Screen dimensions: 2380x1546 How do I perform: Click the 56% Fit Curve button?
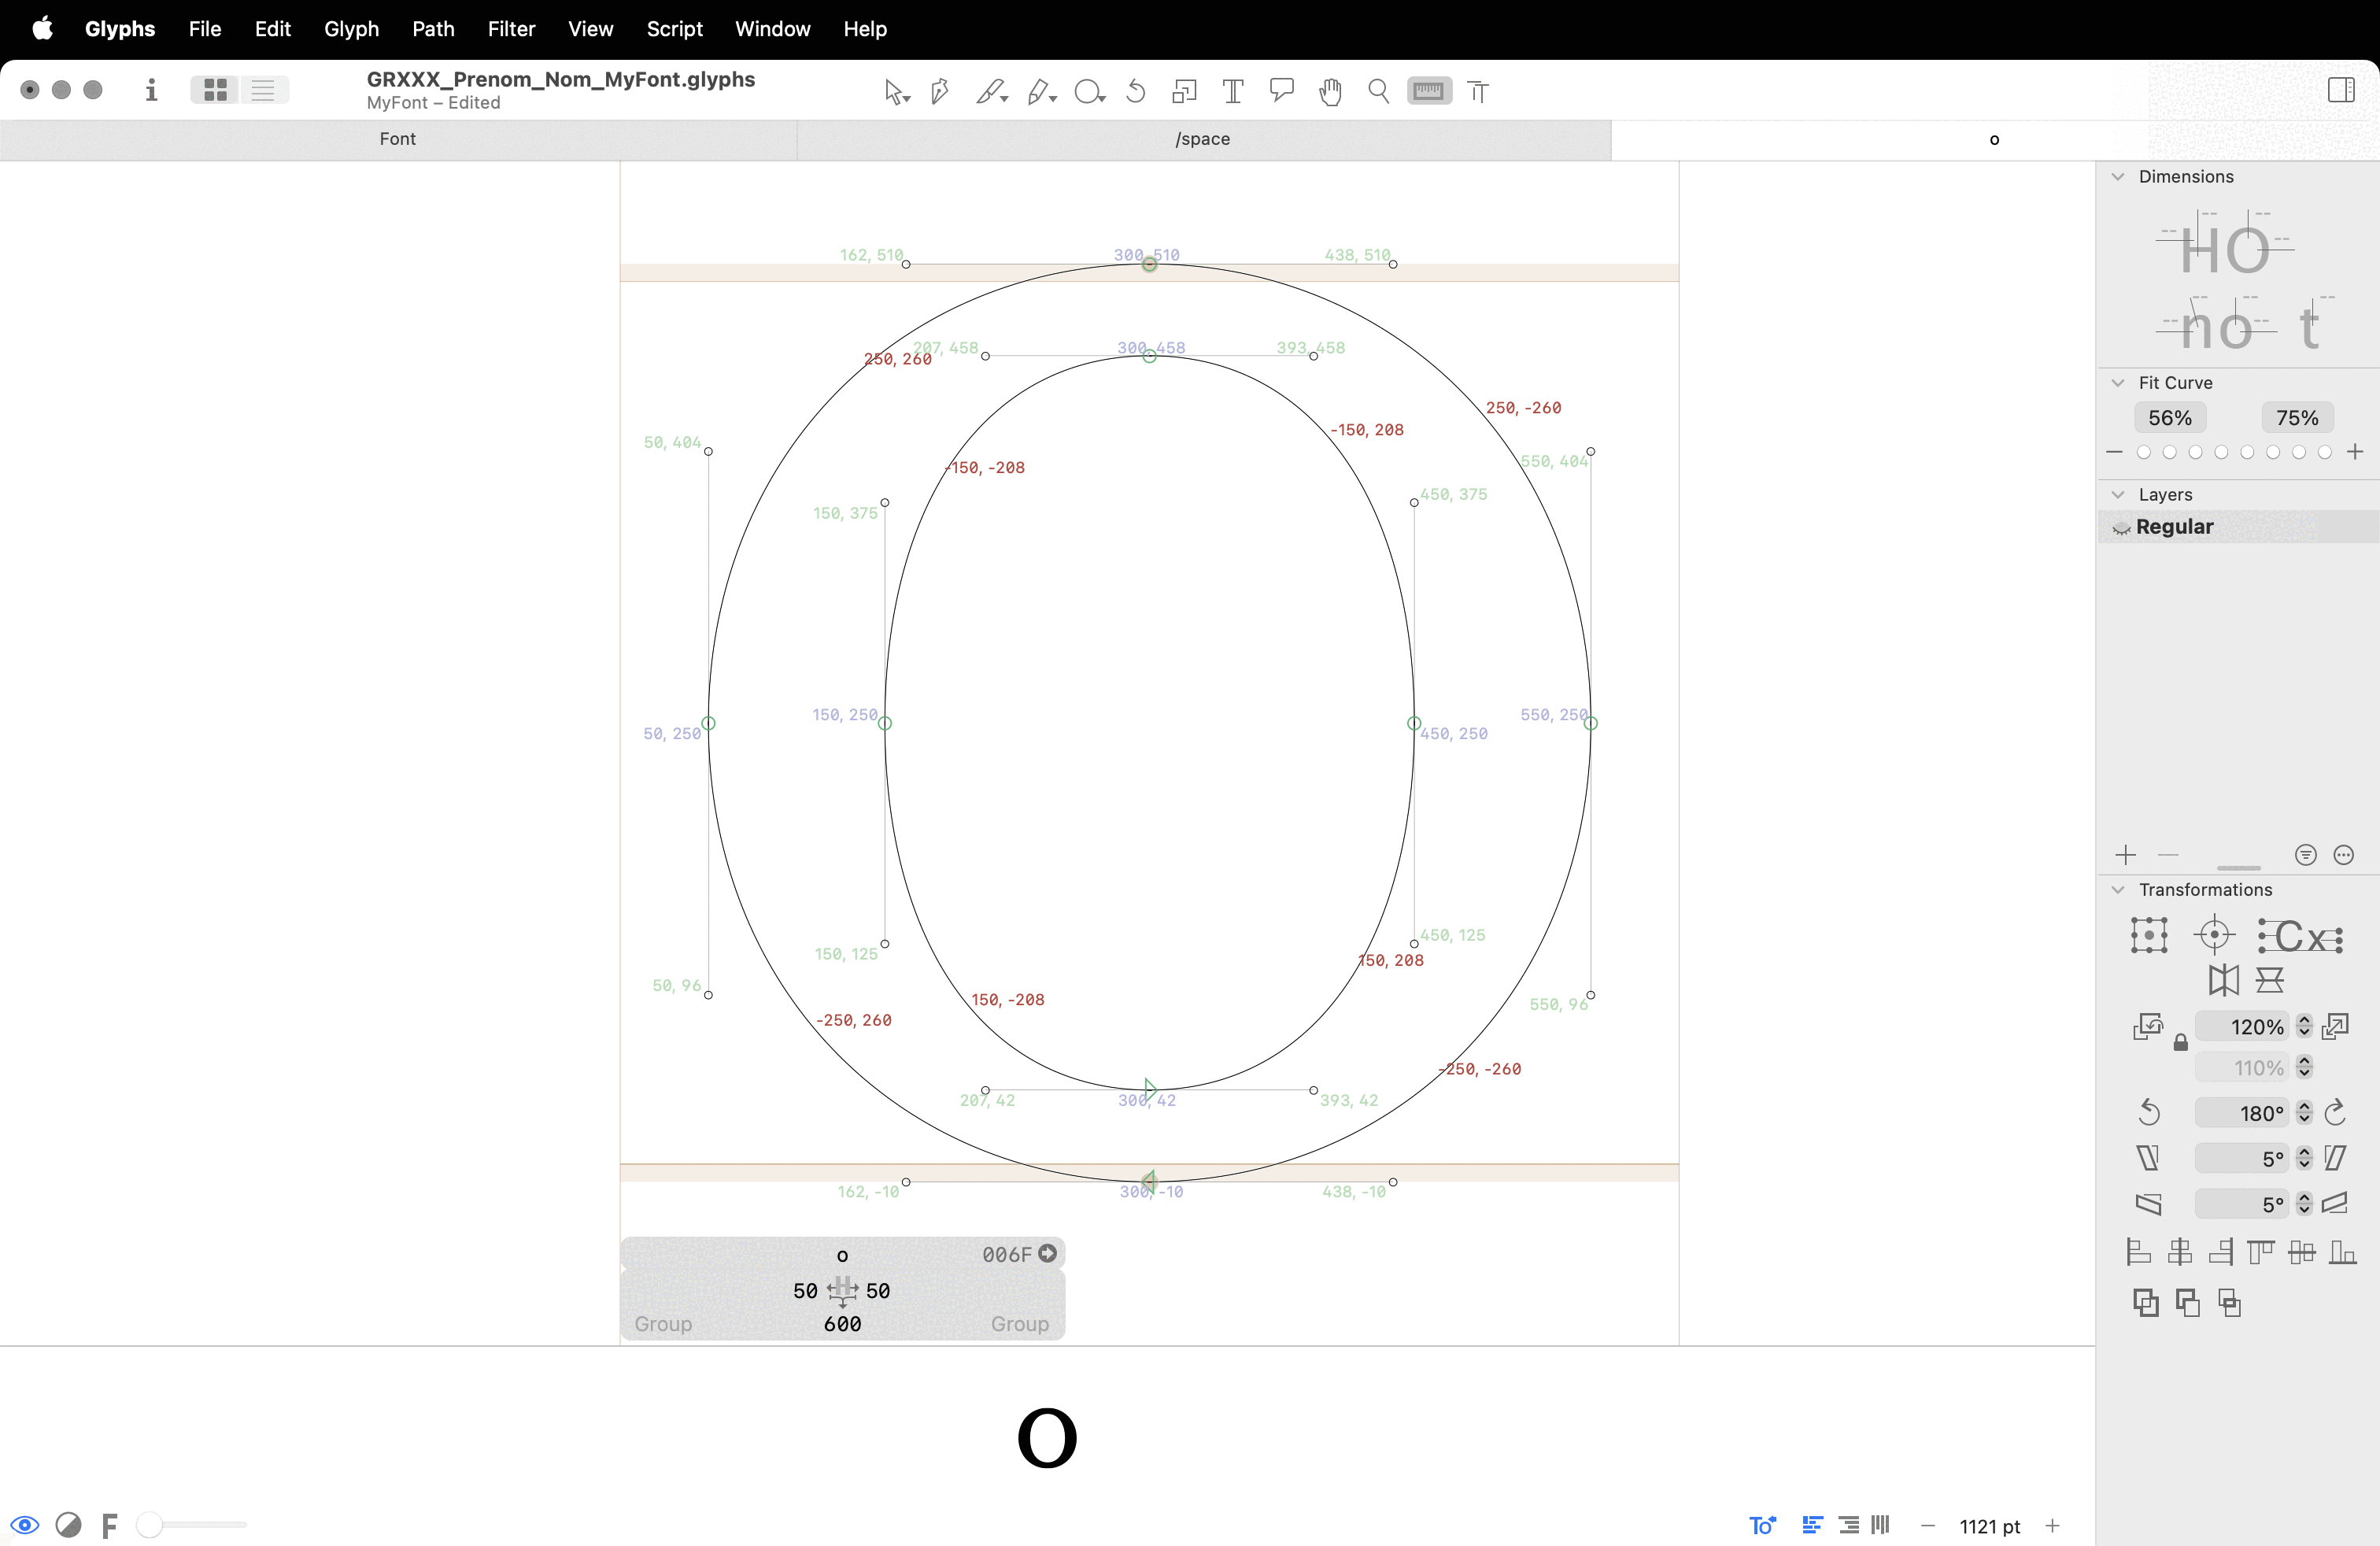(x=2170, y=418)
